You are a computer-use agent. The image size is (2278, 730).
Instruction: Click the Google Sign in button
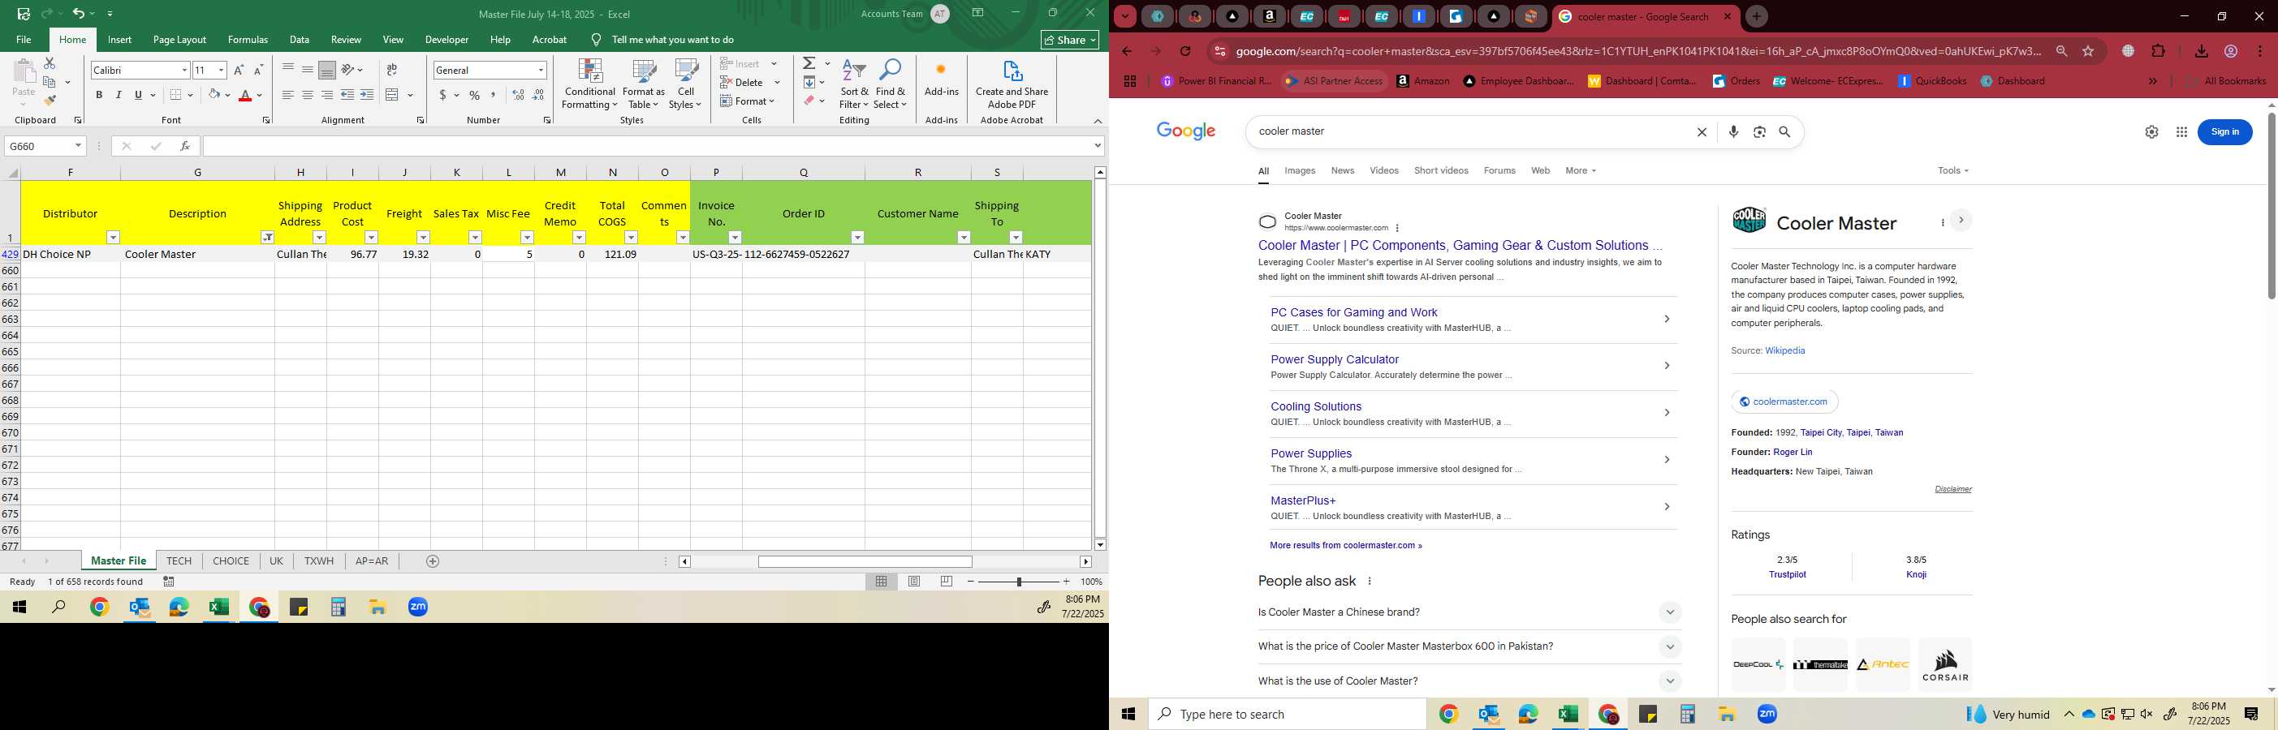2224,131
